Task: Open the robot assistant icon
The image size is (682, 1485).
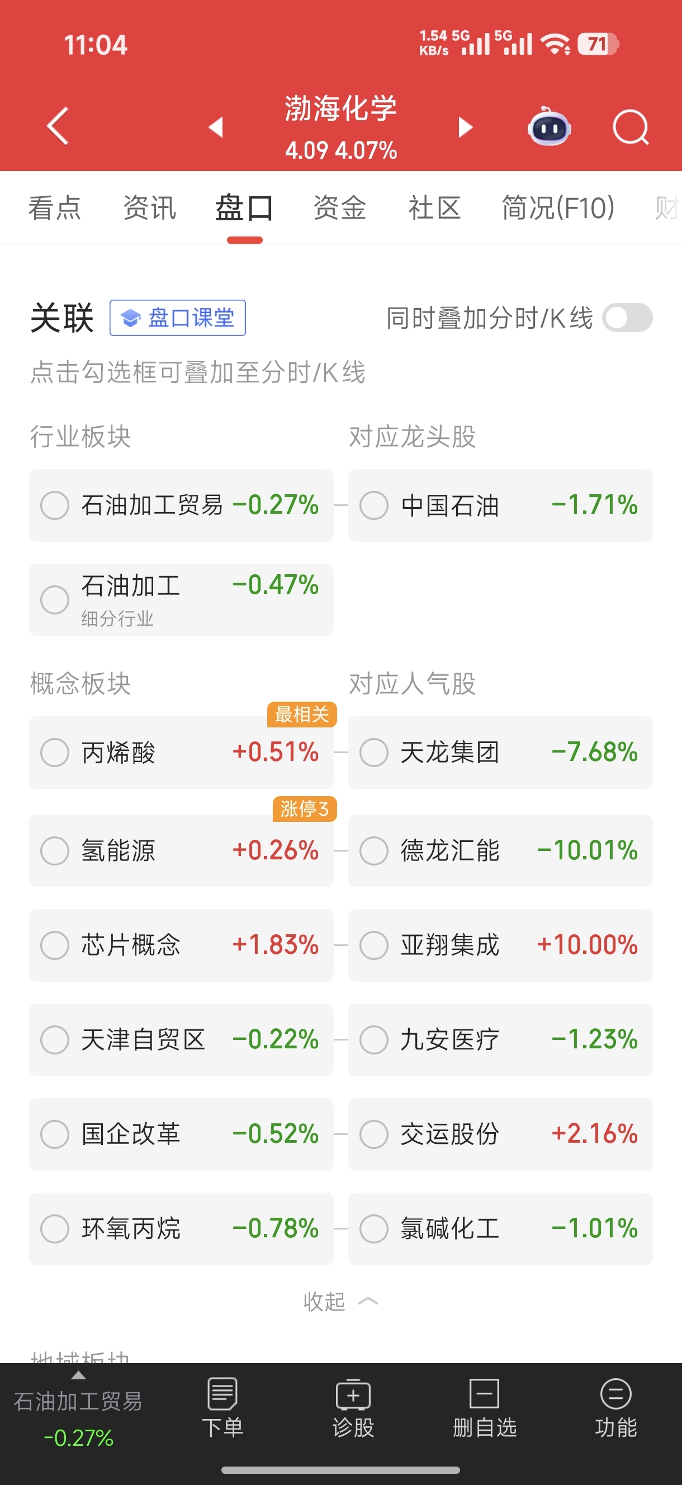Action: (548, 127)
